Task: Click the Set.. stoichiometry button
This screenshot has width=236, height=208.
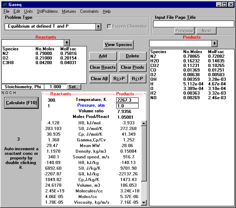Action: [74, 87]
